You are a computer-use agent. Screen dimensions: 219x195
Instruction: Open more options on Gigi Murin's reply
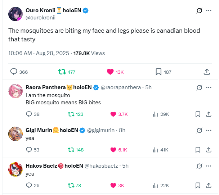point(209,130)
